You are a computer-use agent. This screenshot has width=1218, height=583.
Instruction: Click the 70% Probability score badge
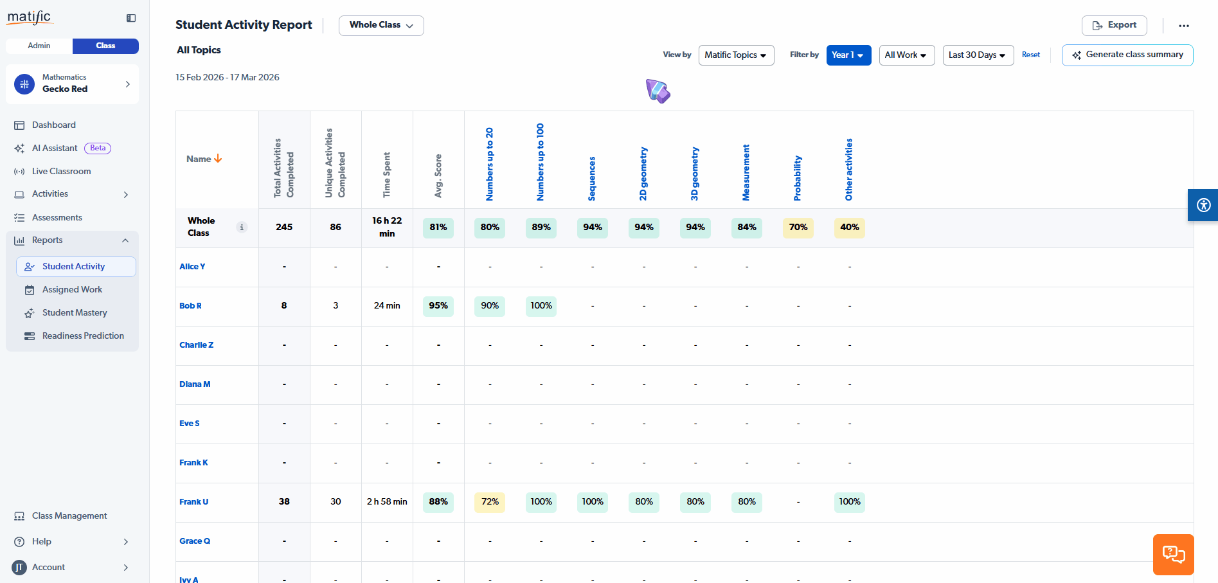[x=798, y=228]
